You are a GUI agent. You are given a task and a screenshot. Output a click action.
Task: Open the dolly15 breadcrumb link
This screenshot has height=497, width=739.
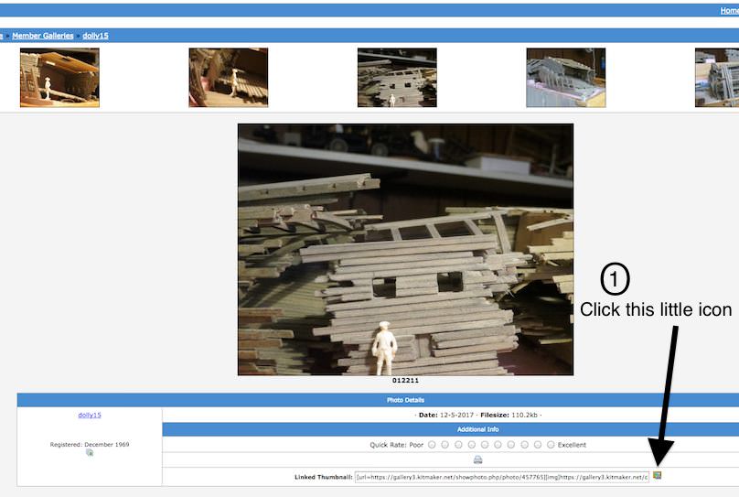[x=96, y=36]
